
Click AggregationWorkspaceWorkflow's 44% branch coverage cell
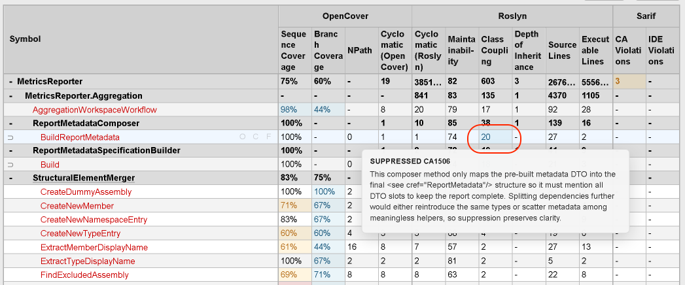pyautogui.click(x=328, y=110)
